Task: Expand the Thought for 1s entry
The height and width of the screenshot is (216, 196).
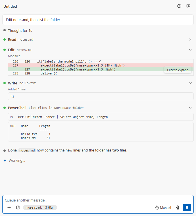Action: tap(20, 31)
